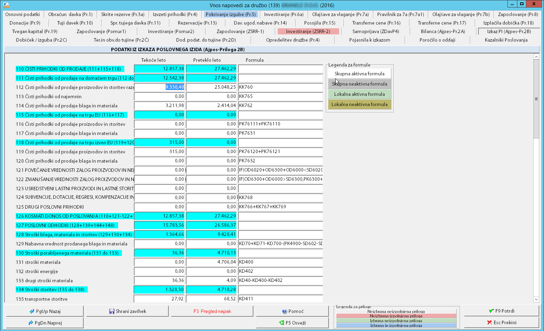
Task: Click row 135 Preteklo leto value 68,52
Action: coord(211,299)
